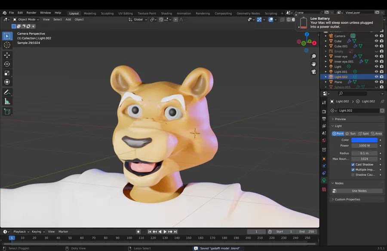Viewport: 387px width, 251px height.
Task: Activate the Annotate tool
Action: pos(7,93)
